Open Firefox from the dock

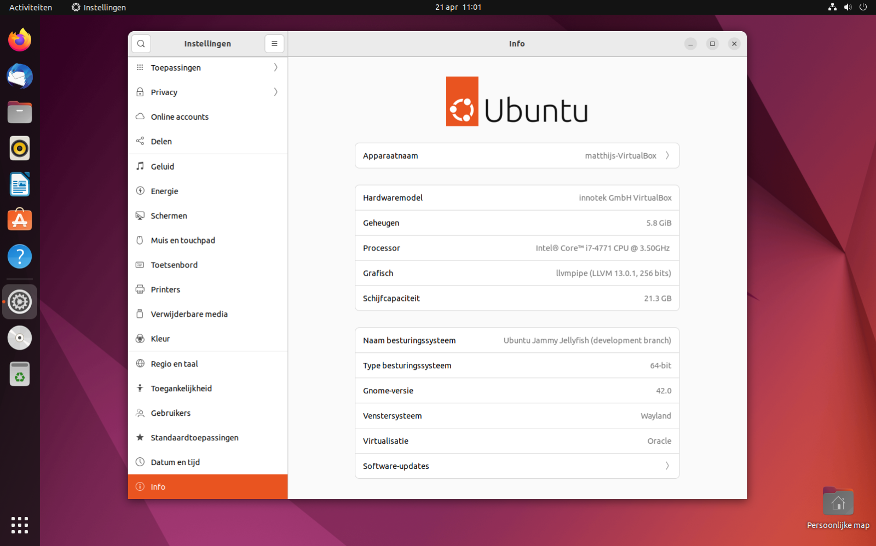point(20,40)
